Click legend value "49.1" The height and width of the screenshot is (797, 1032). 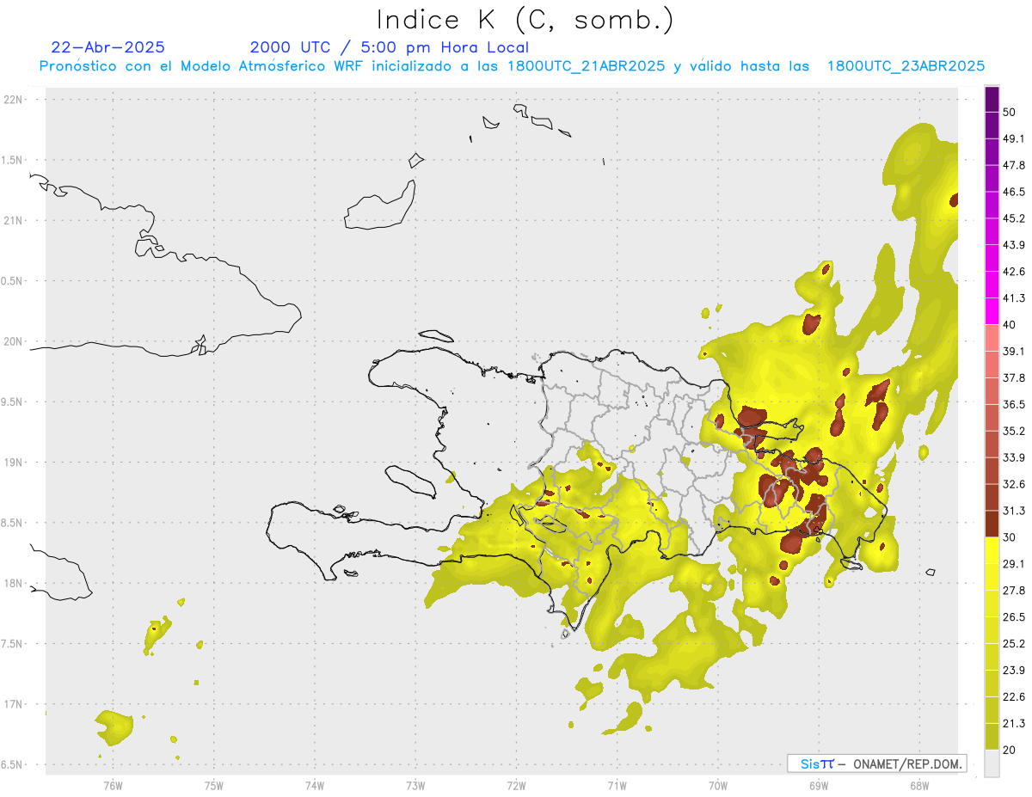[1014, 139]
